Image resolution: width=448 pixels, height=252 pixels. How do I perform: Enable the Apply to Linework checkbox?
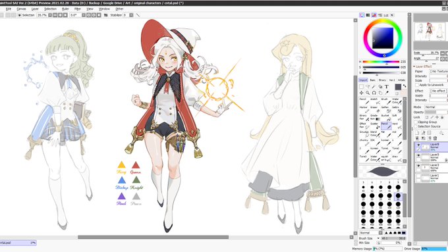[417, 85]
